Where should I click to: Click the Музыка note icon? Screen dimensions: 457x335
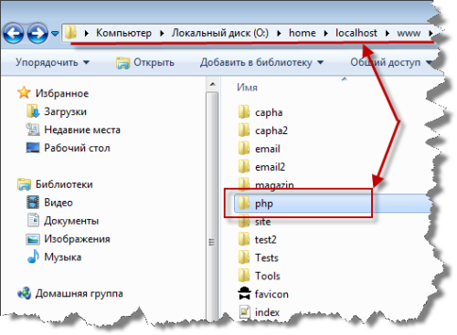33,256
